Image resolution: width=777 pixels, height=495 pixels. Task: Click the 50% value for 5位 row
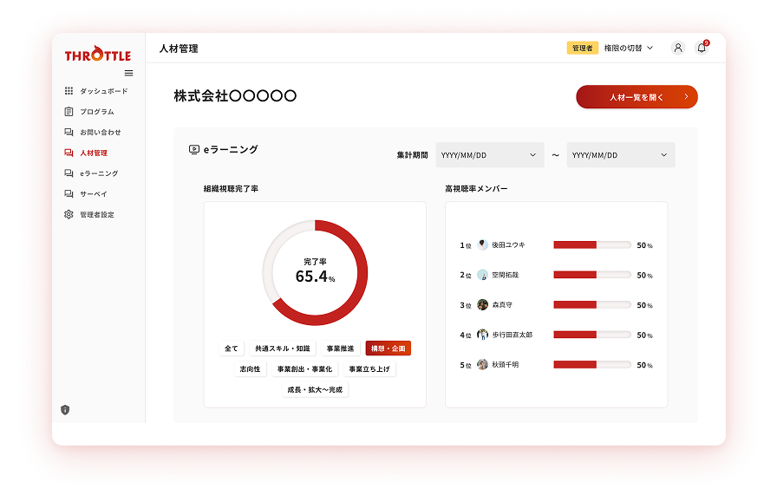(644, 365)
